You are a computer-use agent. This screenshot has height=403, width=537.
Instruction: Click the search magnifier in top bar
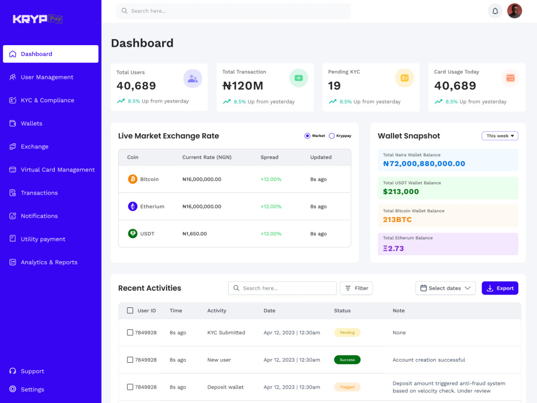(125, 11)
